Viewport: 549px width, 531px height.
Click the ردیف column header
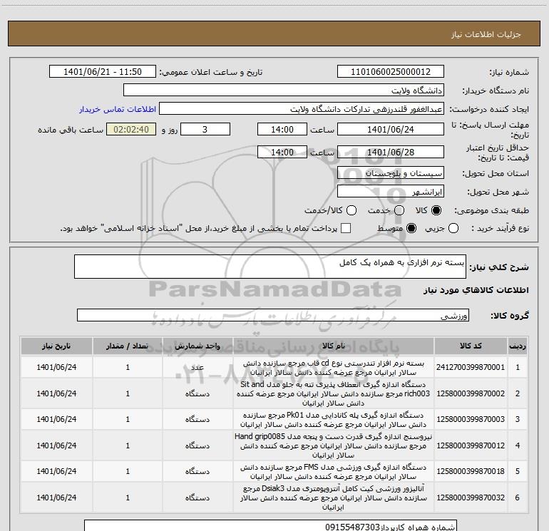pos(518,346)
